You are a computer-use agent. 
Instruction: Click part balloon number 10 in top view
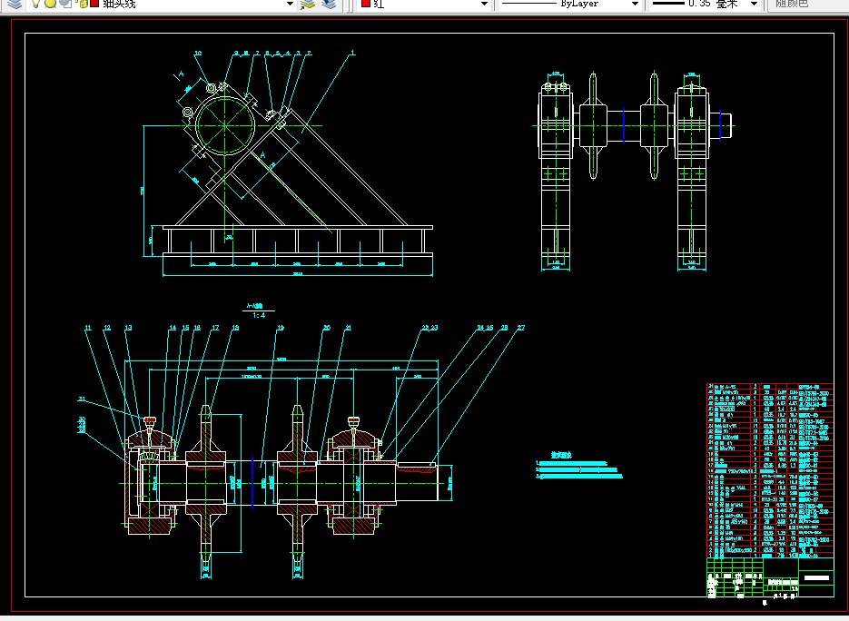(198, 53)
